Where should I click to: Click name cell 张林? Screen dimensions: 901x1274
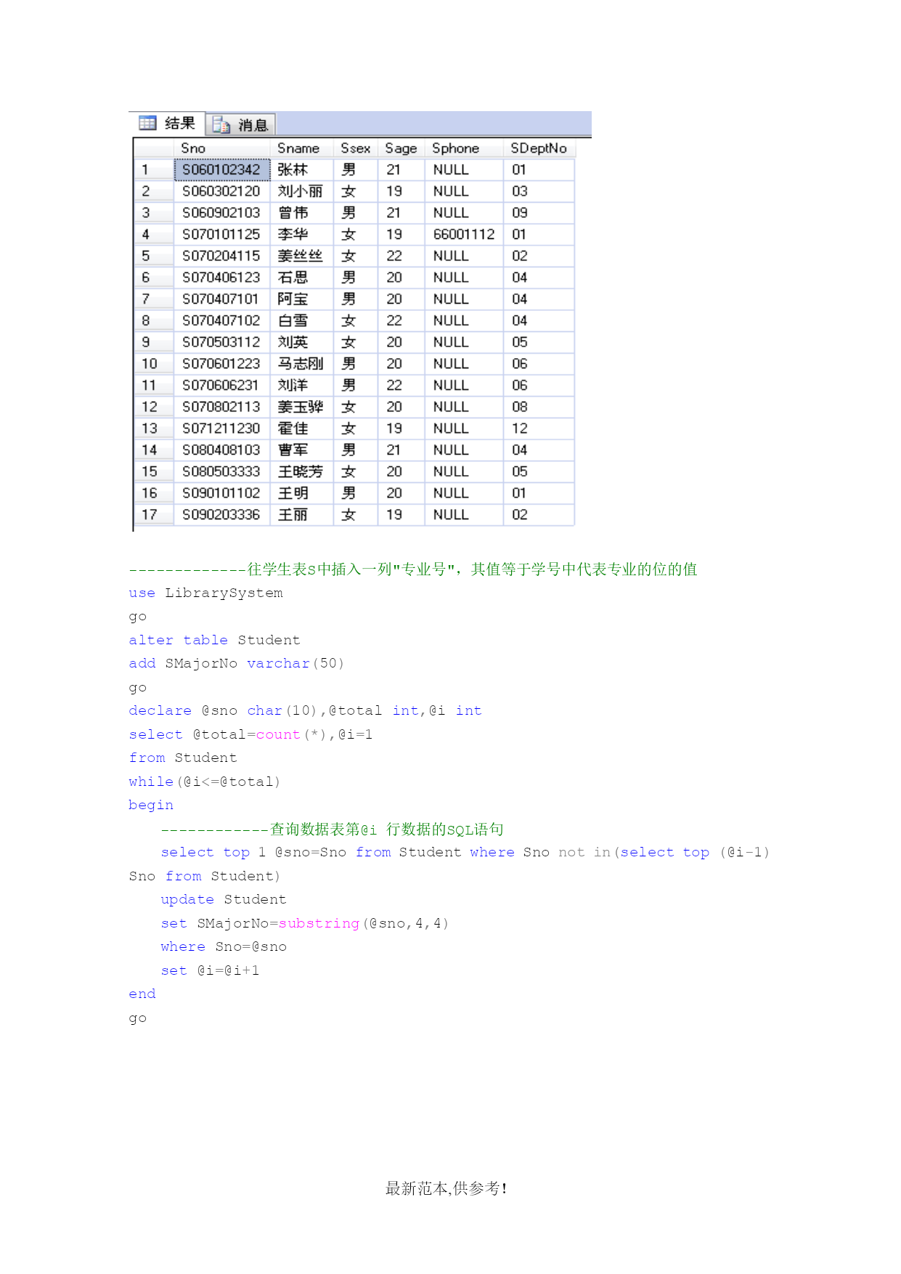click(302, 170)
